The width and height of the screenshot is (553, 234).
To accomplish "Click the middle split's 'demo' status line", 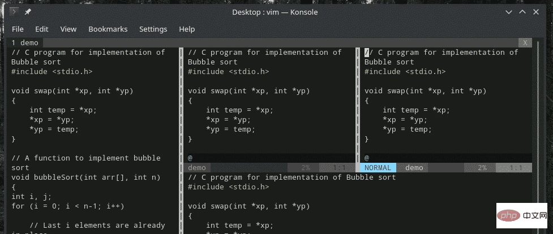I will point(197,168).
